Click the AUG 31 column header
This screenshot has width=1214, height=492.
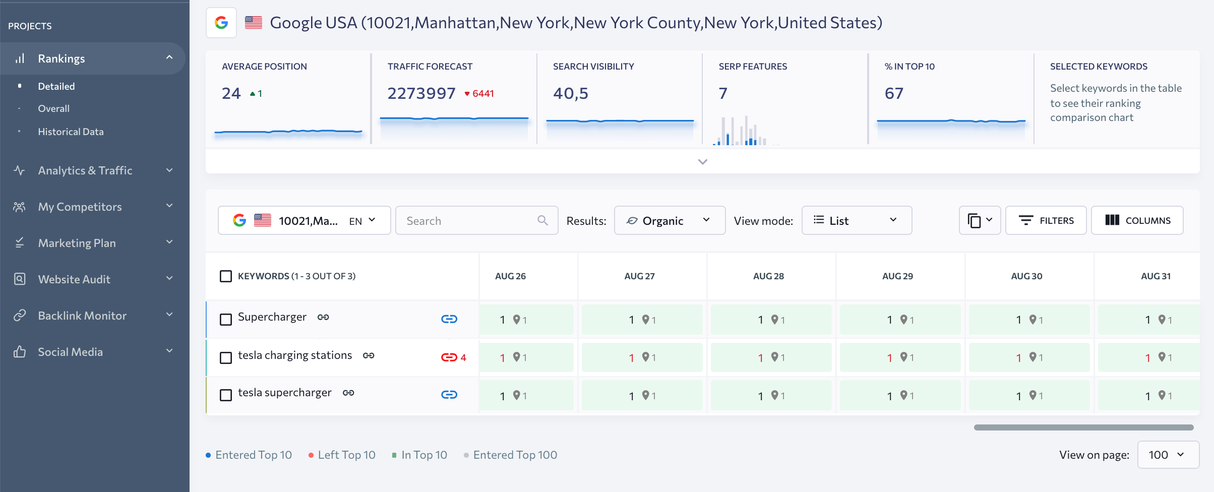1156,276
